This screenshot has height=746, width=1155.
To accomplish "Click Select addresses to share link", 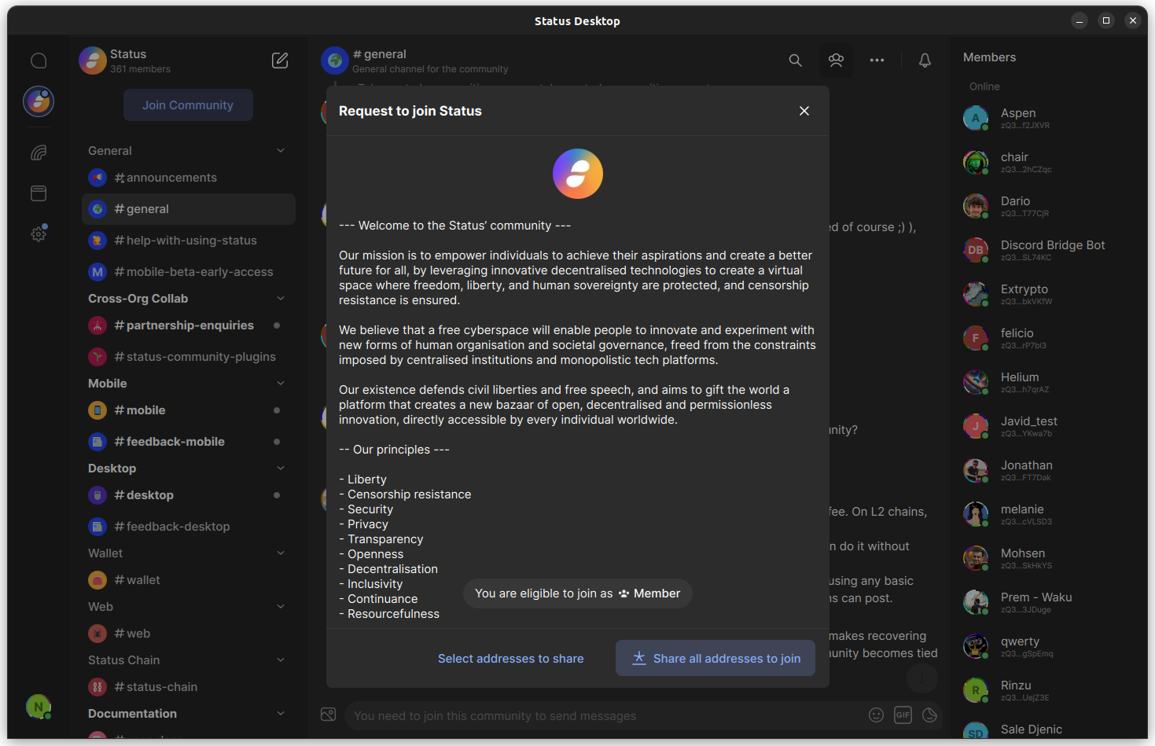I will pyautogui.click(x=511, y=659).
